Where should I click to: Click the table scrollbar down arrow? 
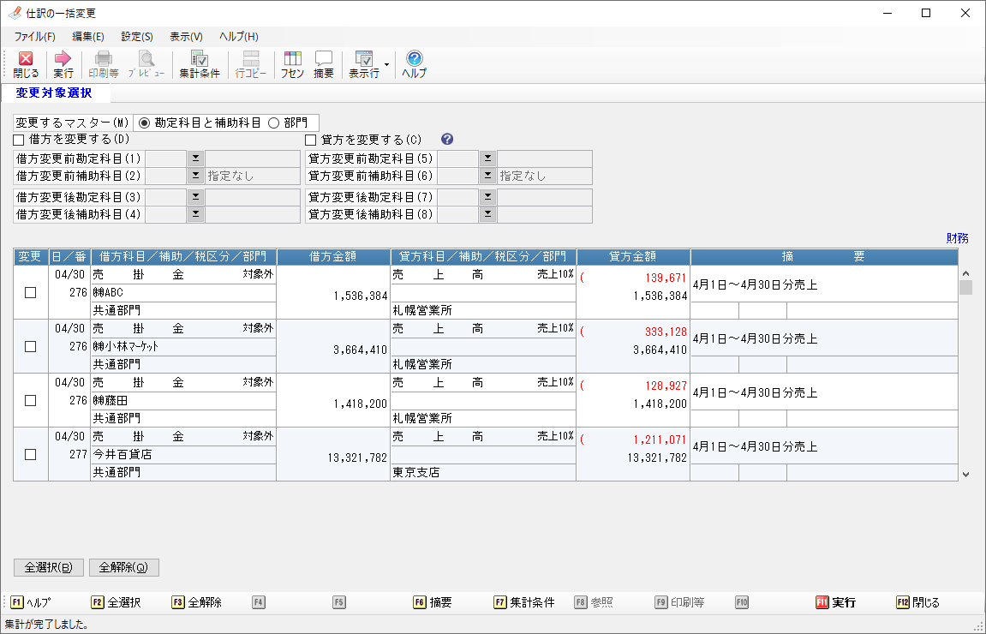966,475
